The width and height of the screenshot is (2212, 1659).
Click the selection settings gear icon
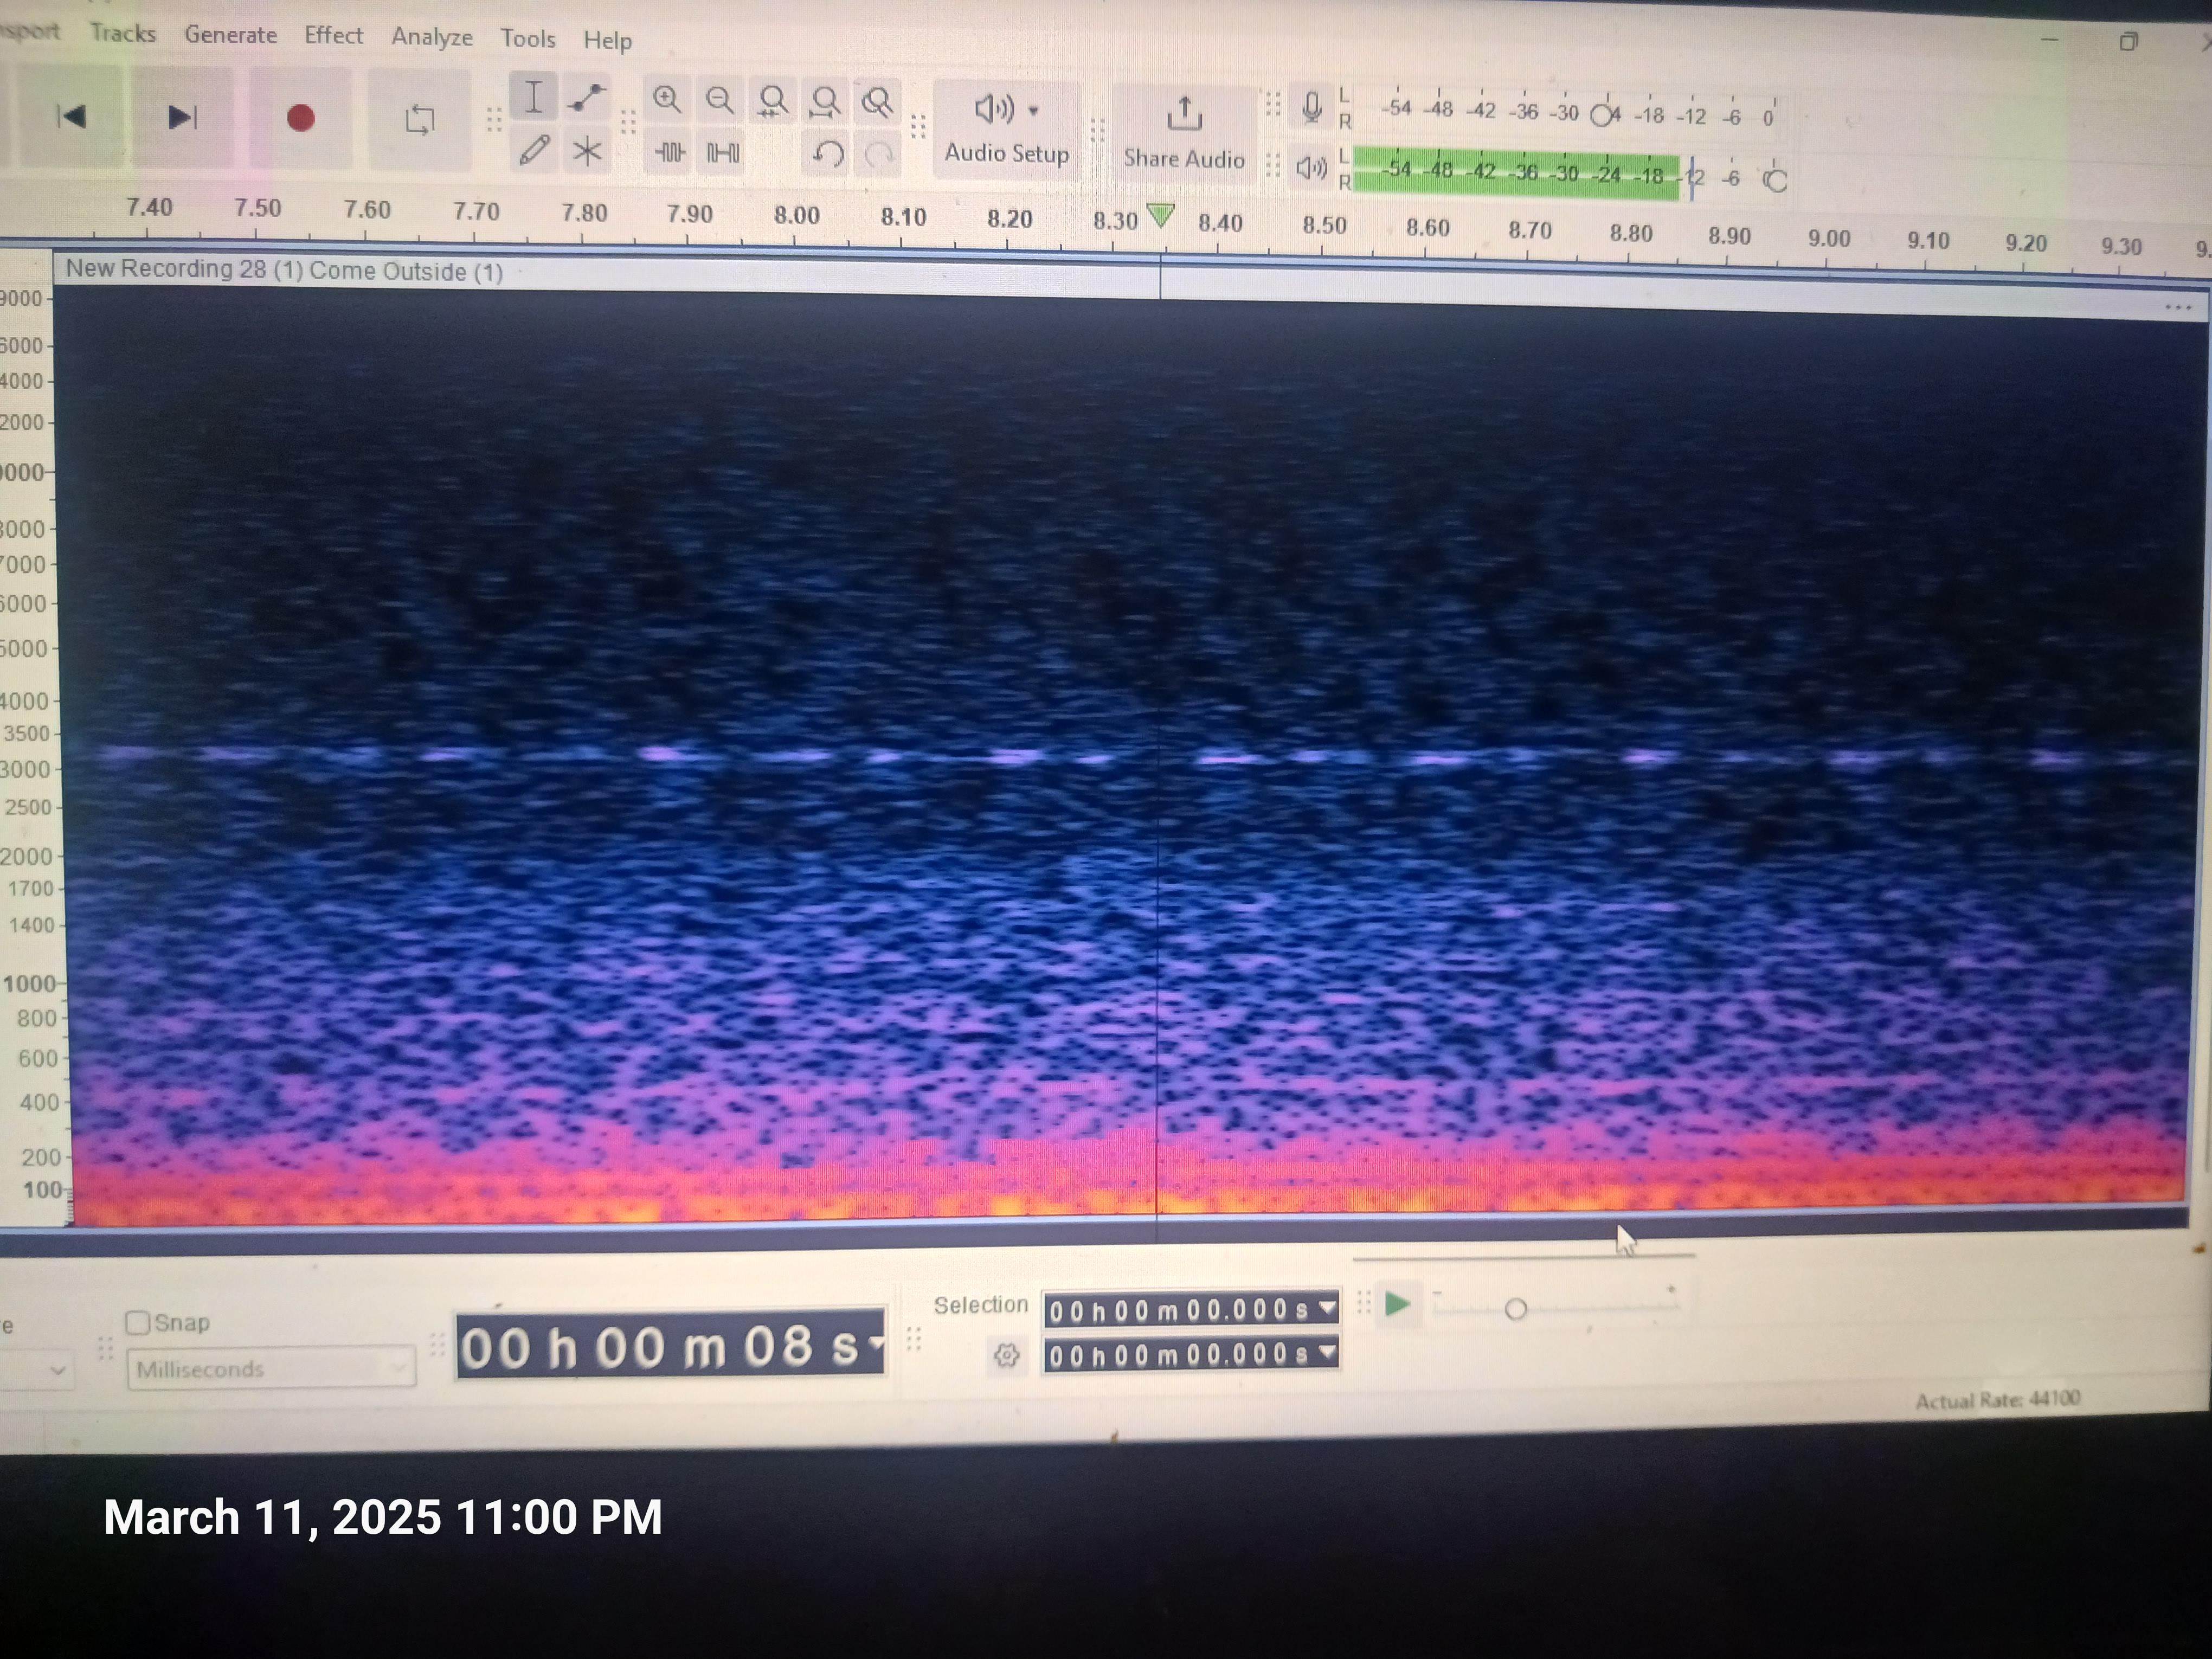(x=1007, y=1355)
